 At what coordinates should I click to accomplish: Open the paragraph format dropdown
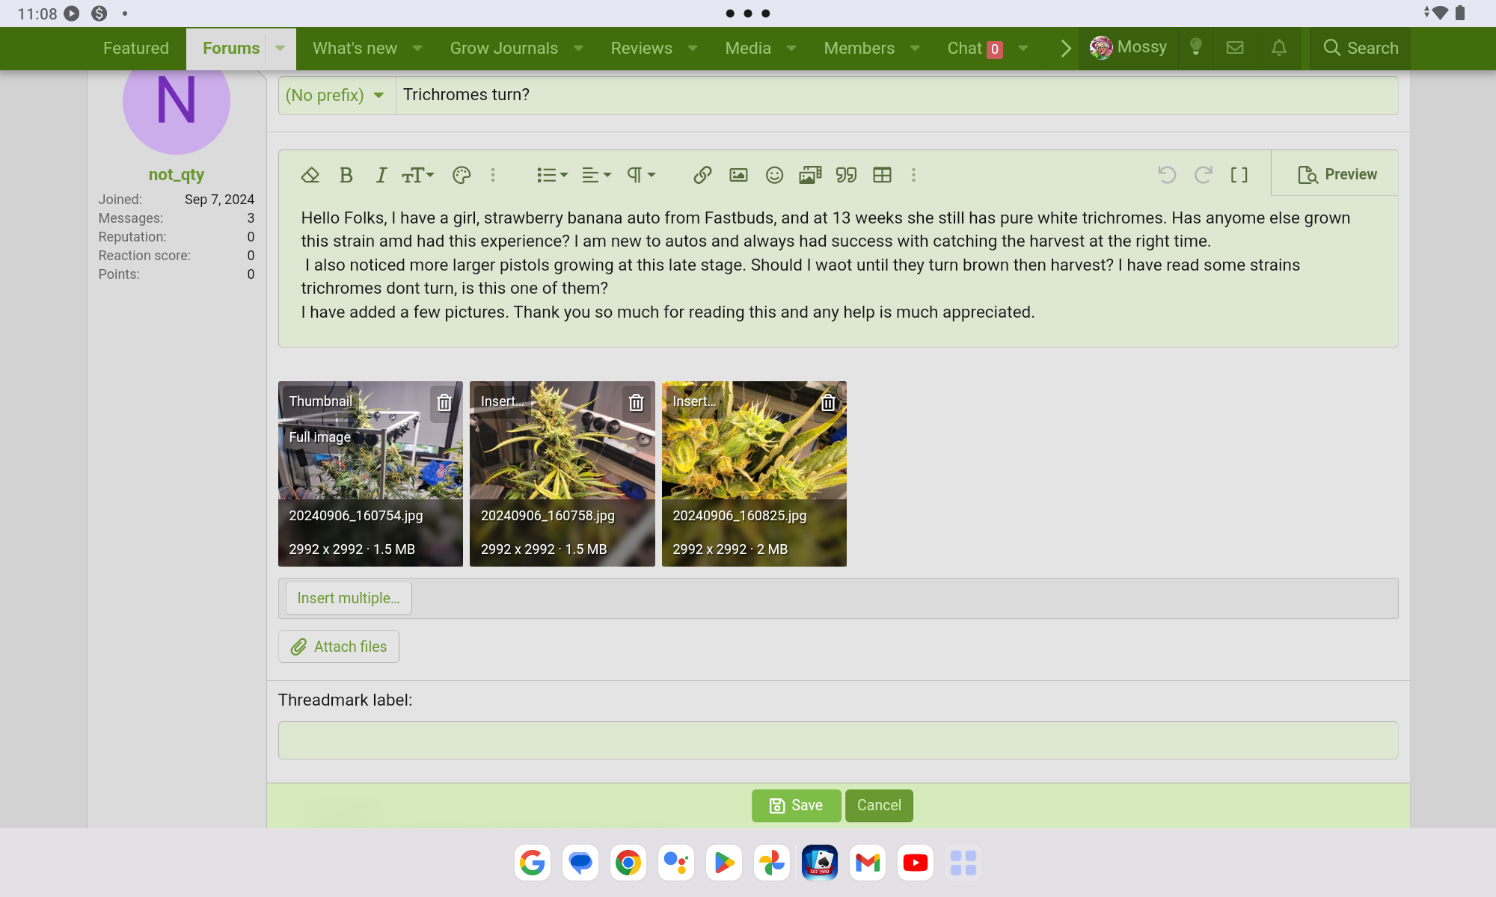pos(641,175)
